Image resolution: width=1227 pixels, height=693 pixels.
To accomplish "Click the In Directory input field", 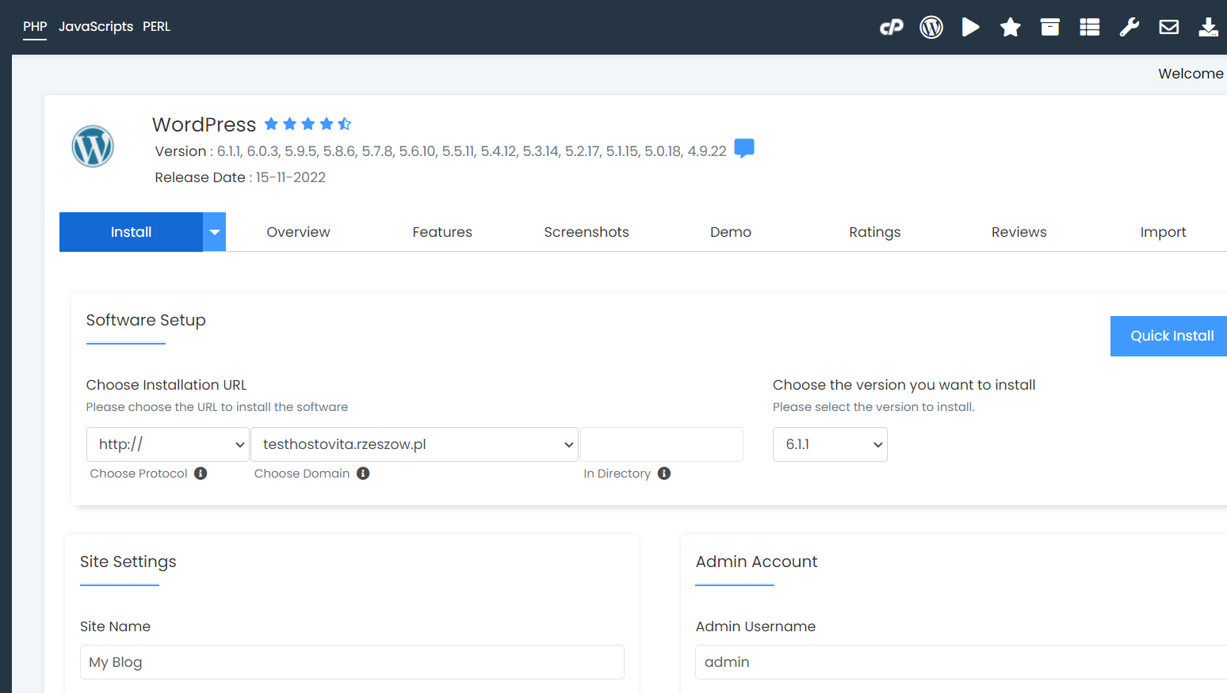I will (662, 444).
